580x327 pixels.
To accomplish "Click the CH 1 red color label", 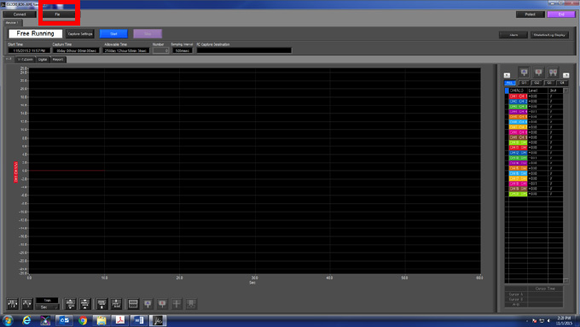I will (518, 96).
